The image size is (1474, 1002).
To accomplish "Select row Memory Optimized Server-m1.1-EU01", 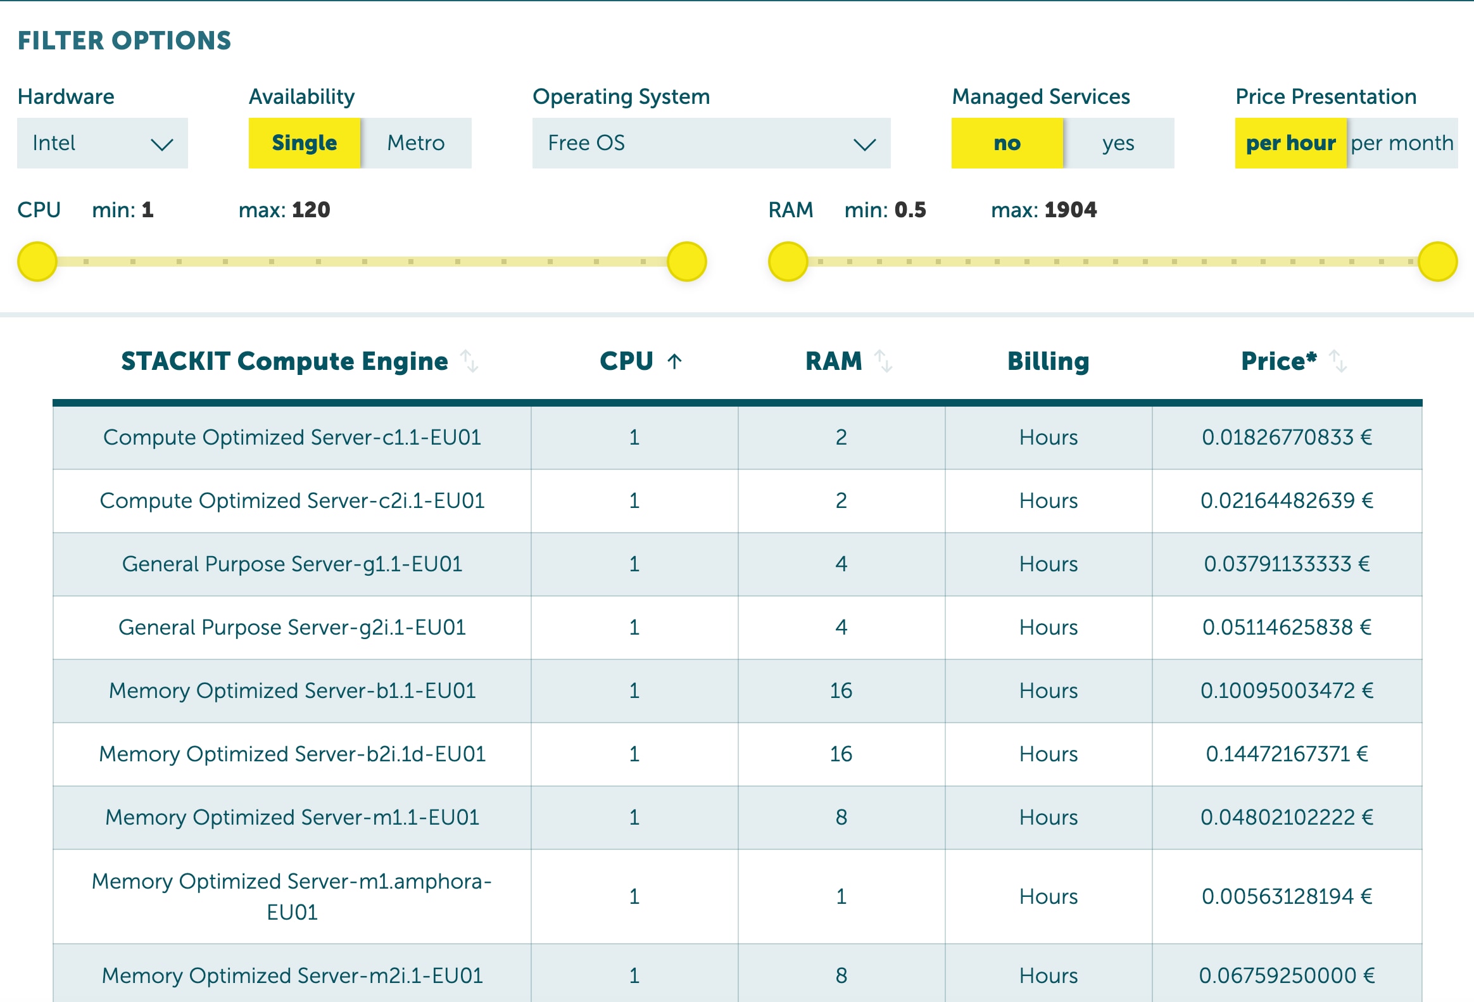I will (x=737, y=818).
